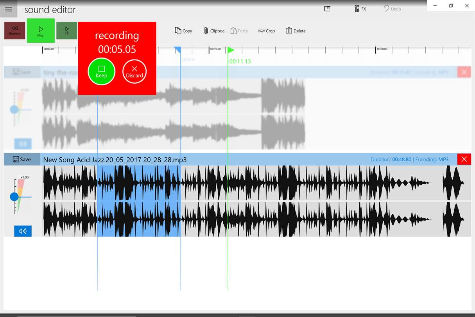475x317 pixels.
Task: Discard the current recording
Action: [x=134, y=72]
